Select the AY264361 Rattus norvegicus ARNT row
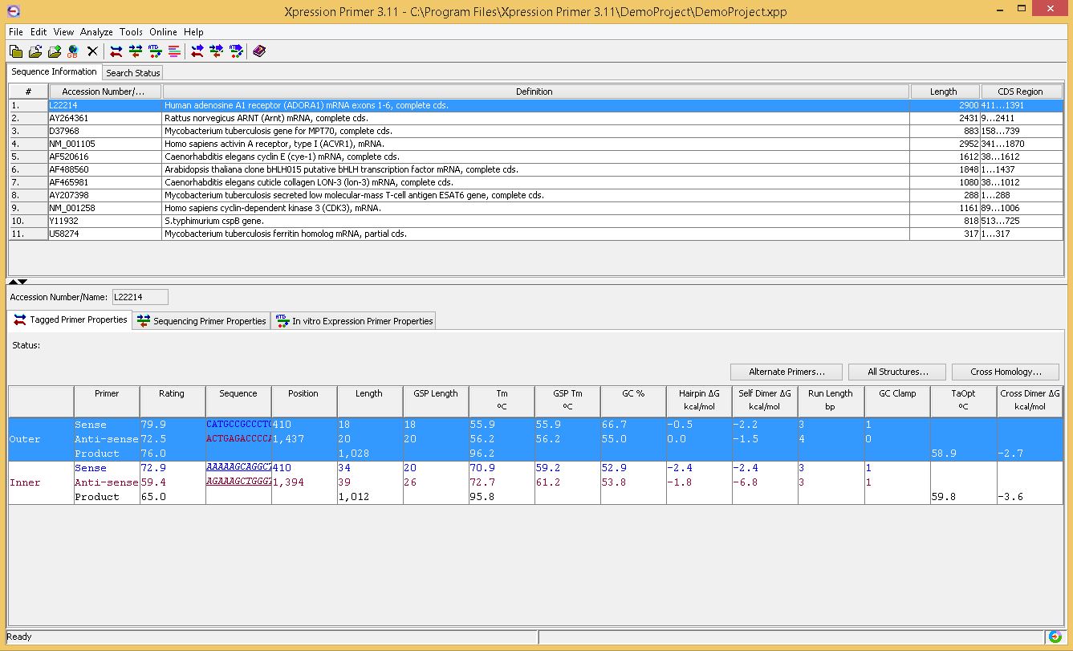The image size is (1073, 651). click(x=537, y=118)
